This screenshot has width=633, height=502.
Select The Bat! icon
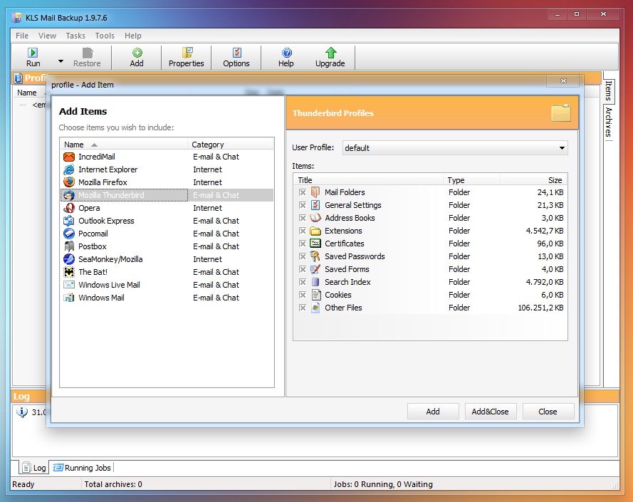point(69,272)
